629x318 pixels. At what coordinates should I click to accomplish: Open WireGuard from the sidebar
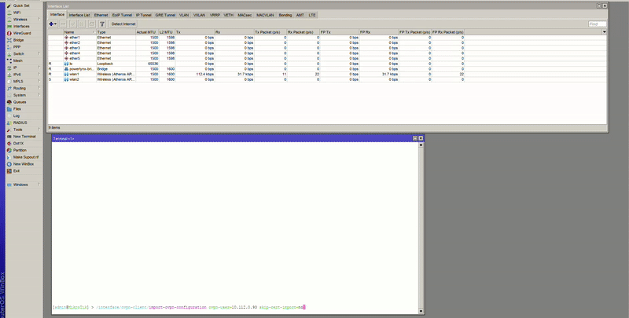coord(22,33)
